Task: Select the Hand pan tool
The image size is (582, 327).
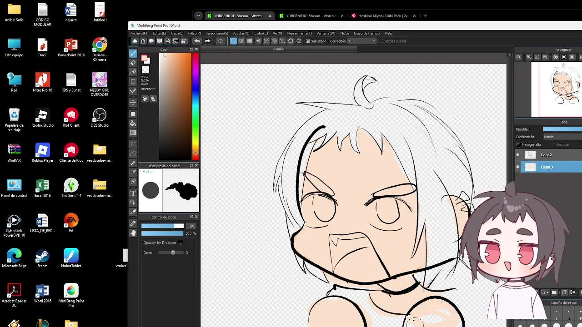Action: (133, 233)
